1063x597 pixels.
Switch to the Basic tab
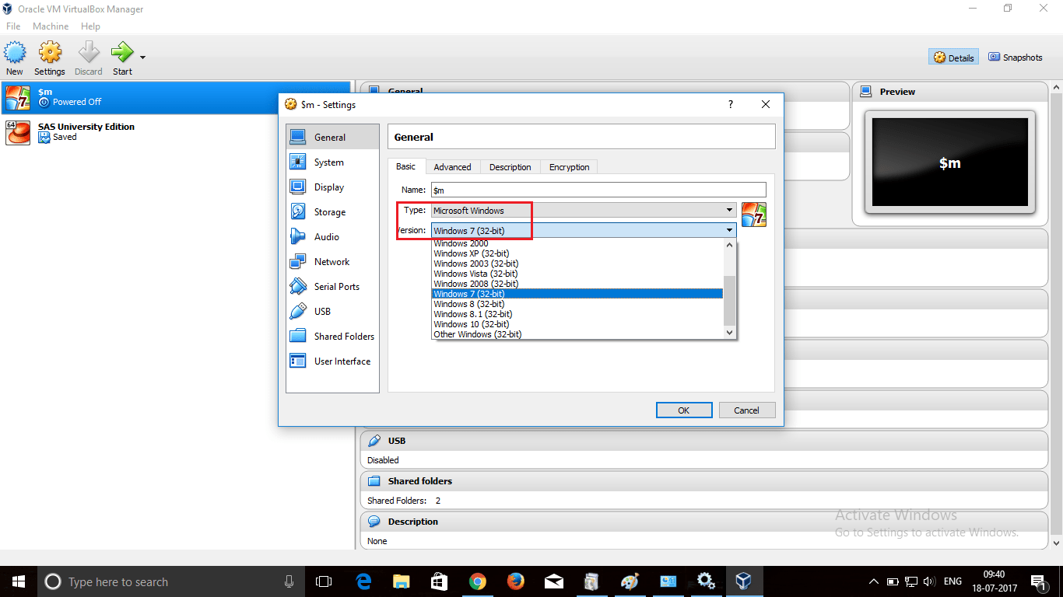406,166
